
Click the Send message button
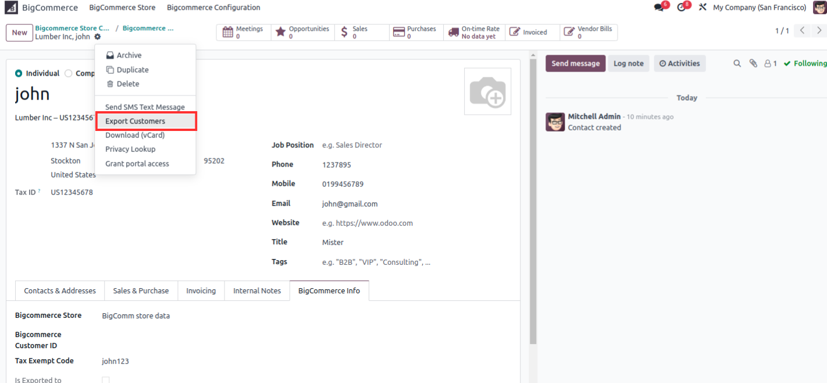[x=575, y=63]
